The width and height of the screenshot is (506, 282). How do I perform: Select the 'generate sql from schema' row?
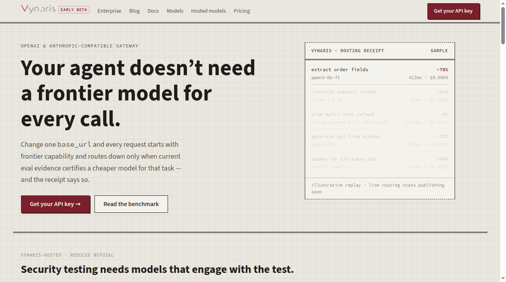coord(380,140)
